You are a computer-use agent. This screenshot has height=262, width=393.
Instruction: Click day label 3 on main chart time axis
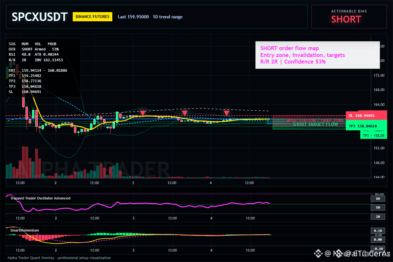(x=133, y=182)
